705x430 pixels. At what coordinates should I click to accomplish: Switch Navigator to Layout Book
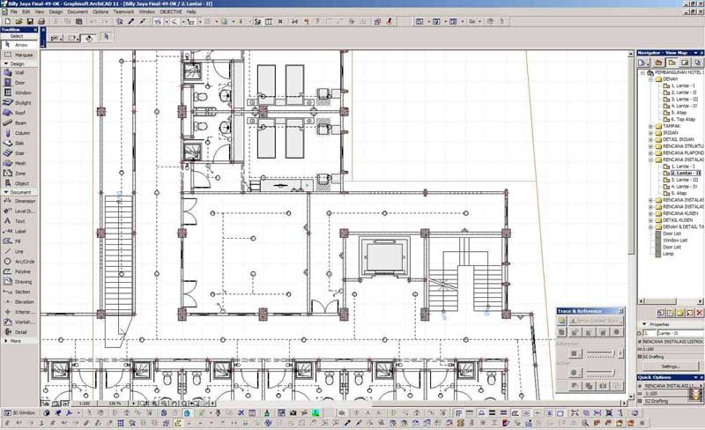pyautogui.click(x=685, y=63)
